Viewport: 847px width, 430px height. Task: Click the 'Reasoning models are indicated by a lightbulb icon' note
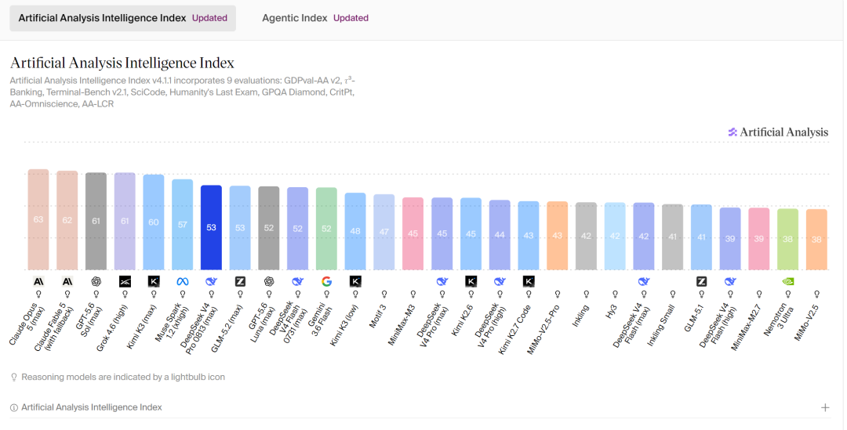(x=123, y=377)
